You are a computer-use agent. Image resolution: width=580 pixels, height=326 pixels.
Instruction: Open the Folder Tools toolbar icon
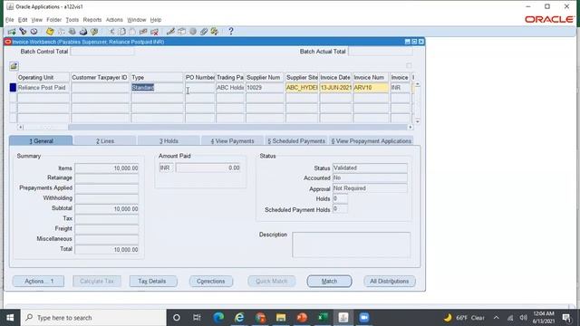coord(215,32)
